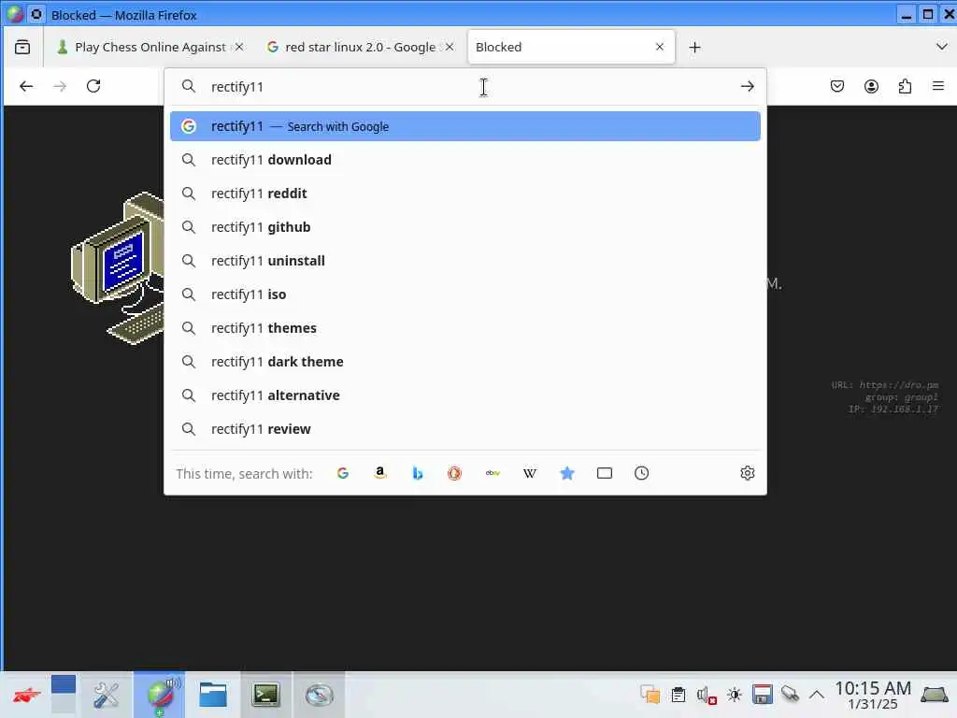This screenshot has width=957, height=718.
Task: Close the Play Chess Online tab
Action: pyautogui.click(x=240, y=47)
